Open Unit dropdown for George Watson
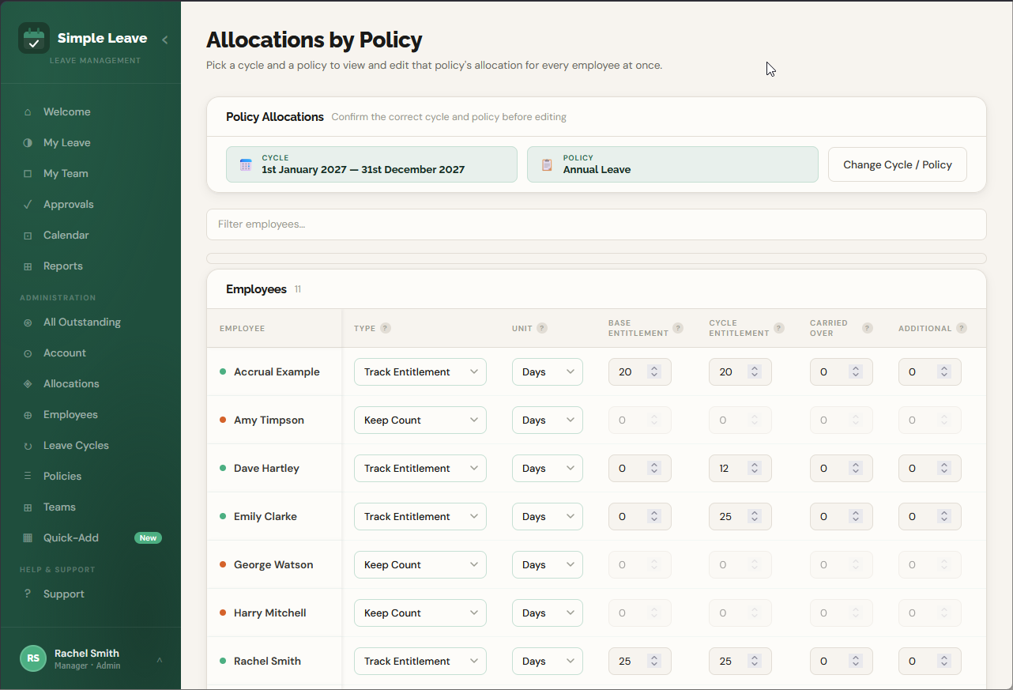This screenshot has height=690, width=1013. (548, 564)
